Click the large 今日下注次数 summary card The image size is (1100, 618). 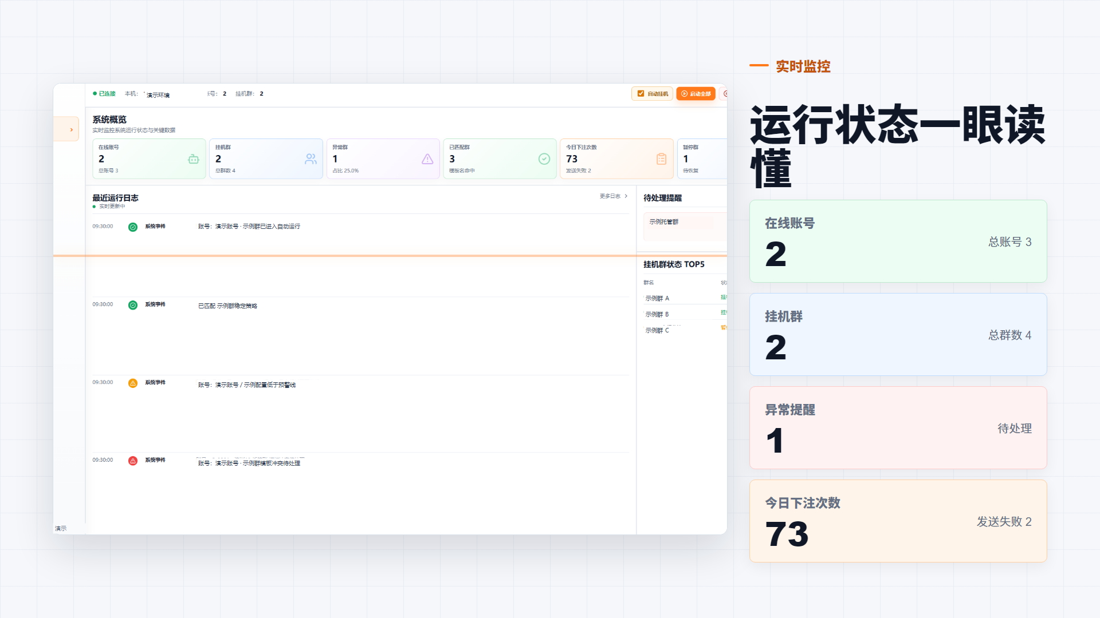(898, 521)
